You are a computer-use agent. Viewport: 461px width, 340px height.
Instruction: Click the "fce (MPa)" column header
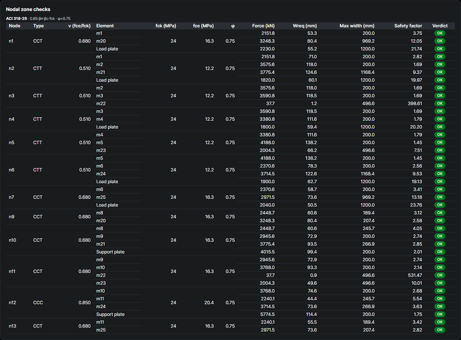(203, 26)
